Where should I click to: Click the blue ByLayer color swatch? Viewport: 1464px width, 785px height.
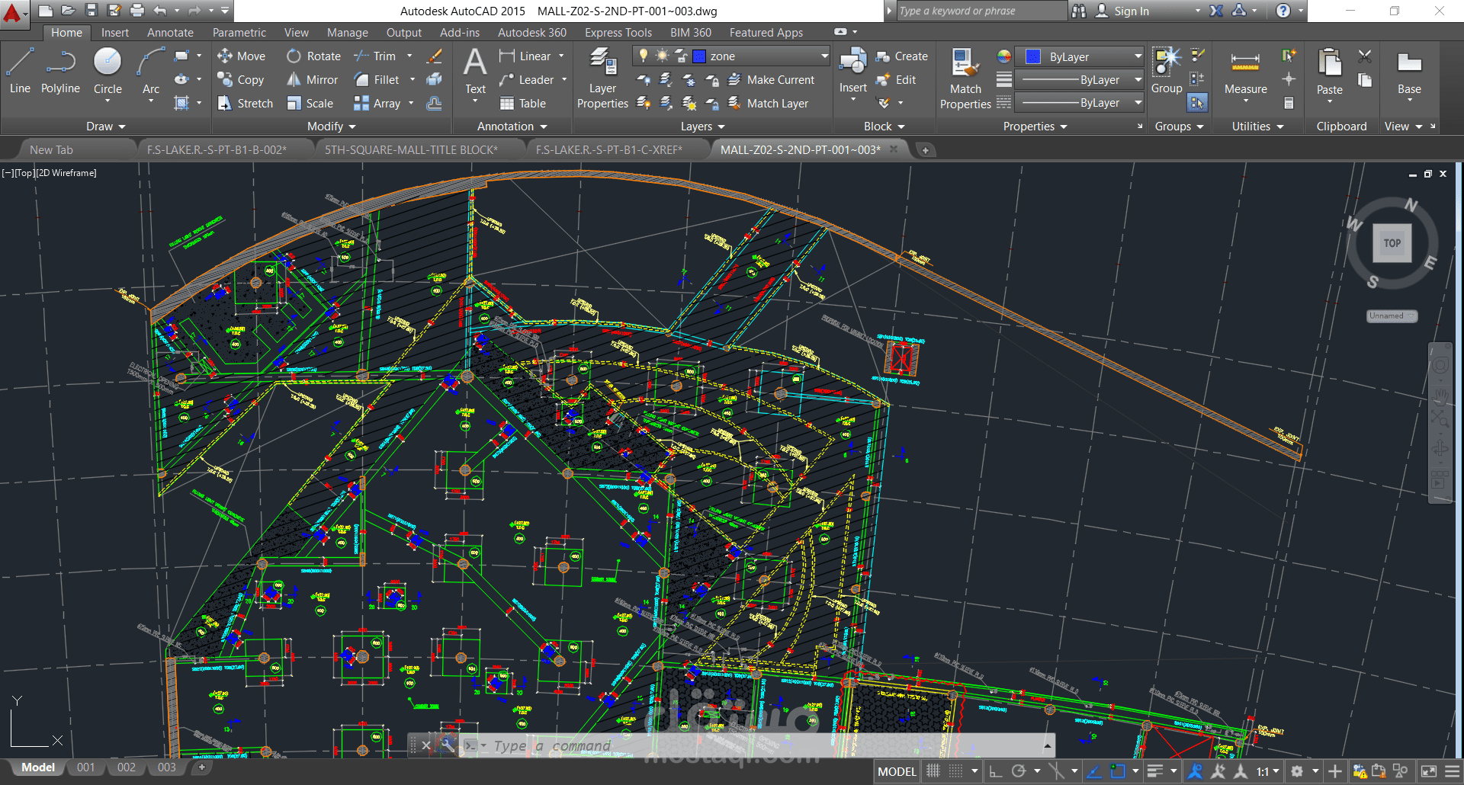pos(1033,56)
